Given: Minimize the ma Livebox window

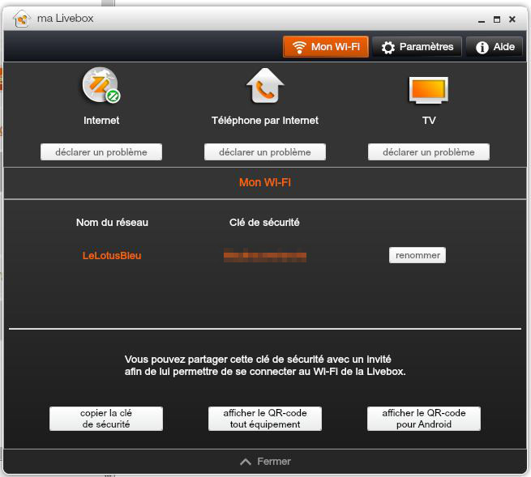Looking at the screenshot, I should pos(482,20).
